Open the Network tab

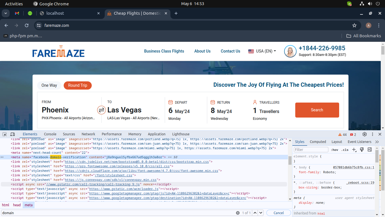(88, 134)
